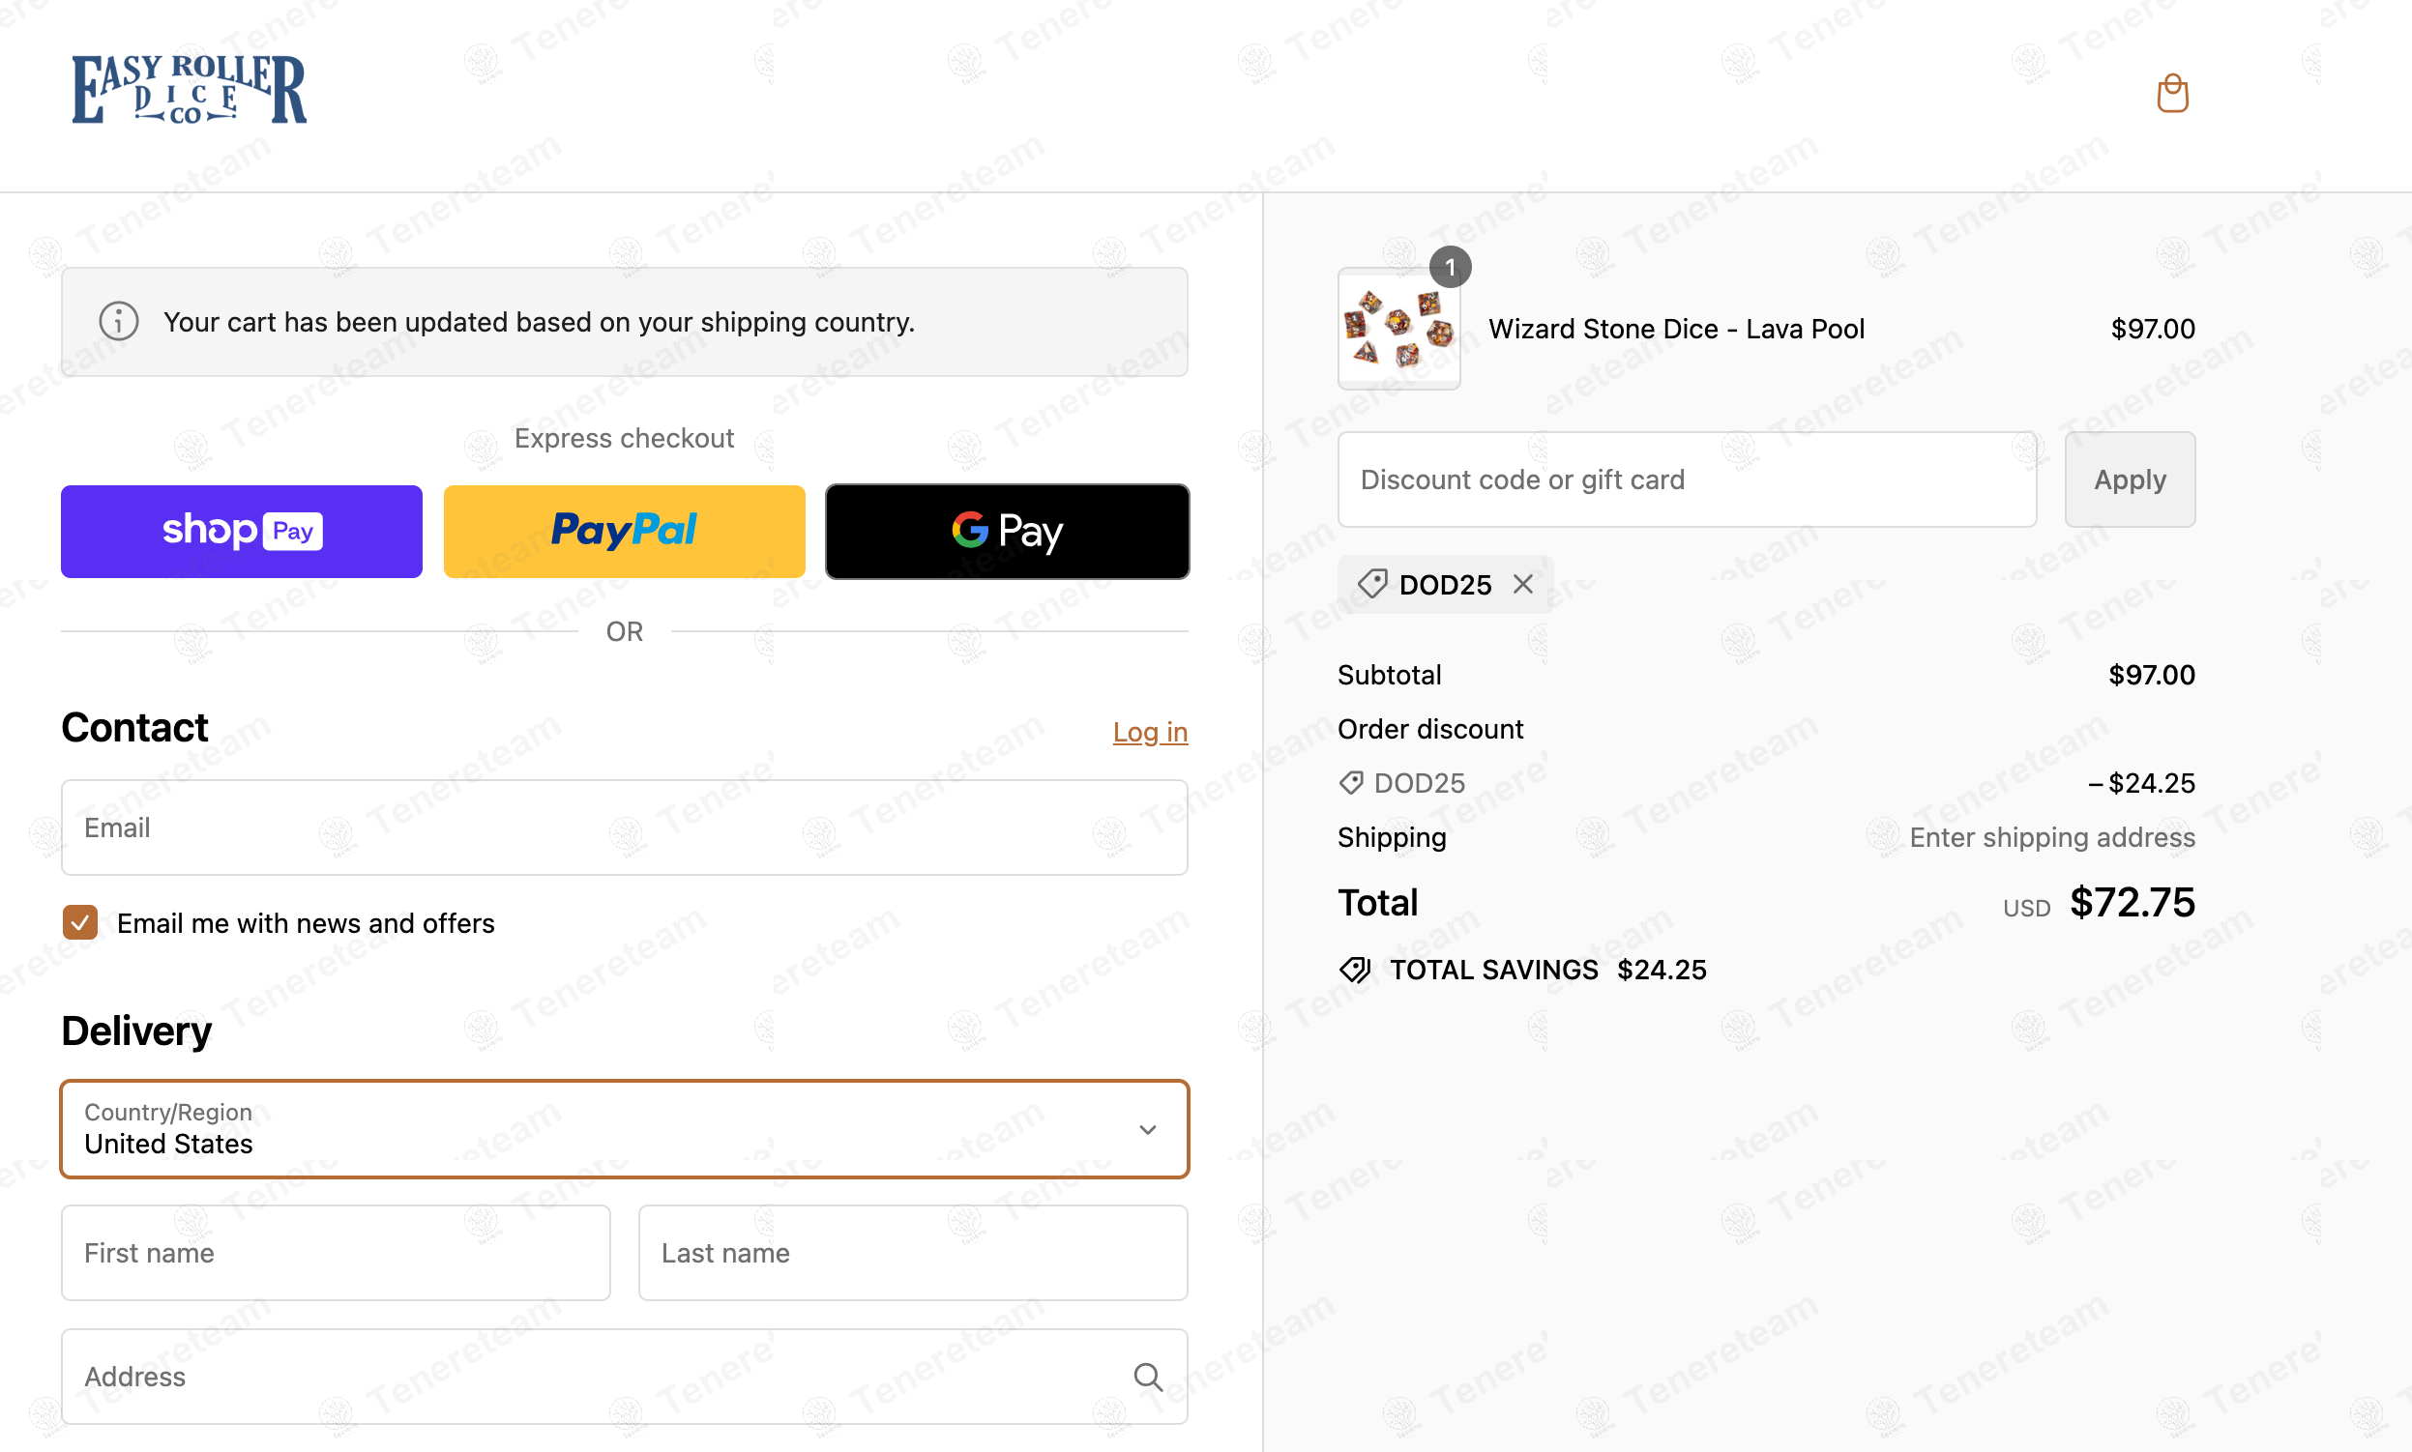
Task: Toggle the newsletter subscription checkbox off
Action: coord(79,921)
